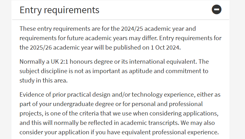Click the '2025/26' academic year text
The image size is (245, 139).
tap(41, 47)
